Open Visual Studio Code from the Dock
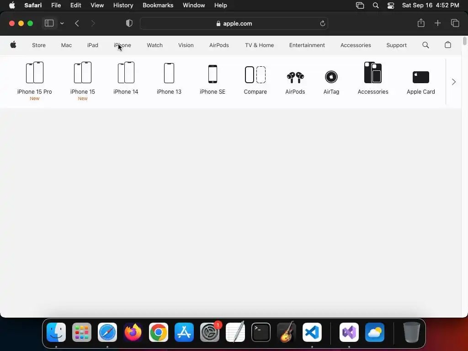The width and height of the screenshot is (468, 351). [312, 332]
